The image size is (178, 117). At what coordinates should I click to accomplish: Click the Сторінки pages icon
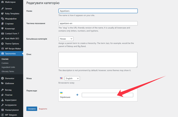click(x=3, y=24)
